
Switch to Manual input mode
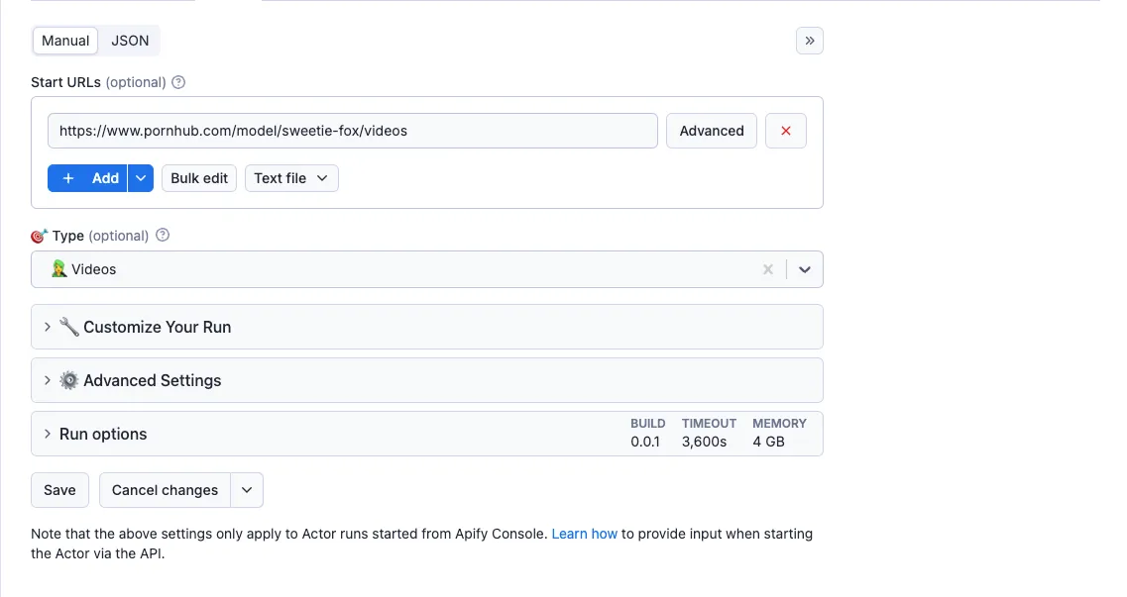[65, 41]
